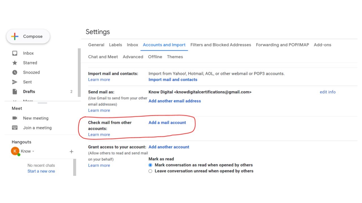362x203 pixels.
Task: Click the Compose plus icon
Action: 15,36
